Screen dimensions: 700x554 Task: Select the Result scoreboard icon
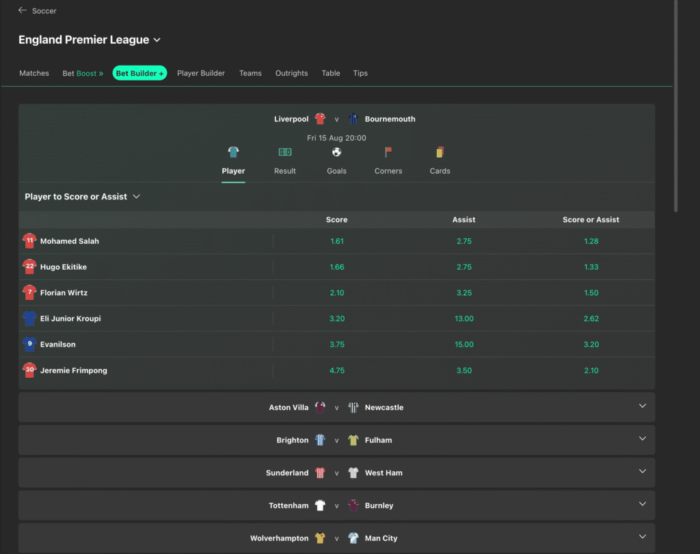pos(285,152)
